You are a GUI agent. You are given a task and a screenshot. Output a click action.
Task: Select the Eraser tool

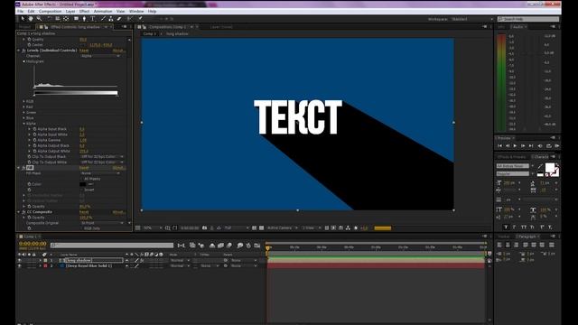119,19
